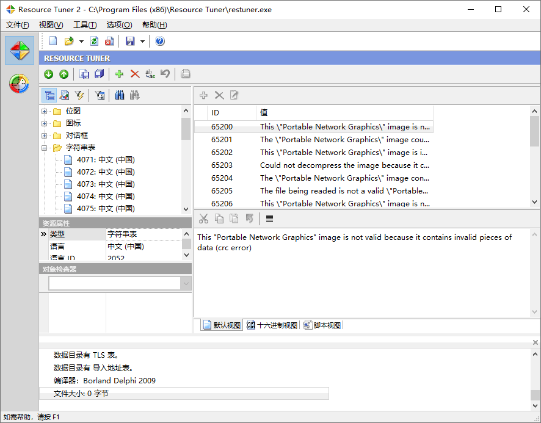Screen dimensions: 541x423
Task: Click the 值 column header
Action: click(344, 113)
